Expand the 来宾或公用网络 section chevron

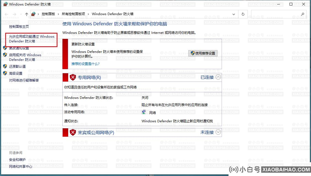[x=218, y=132]
